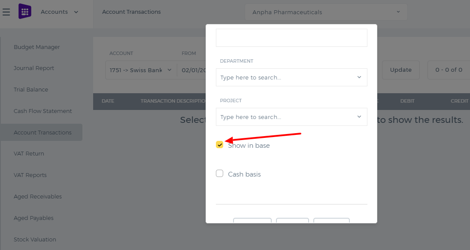Click the Update button
This screenshot has height=250, width=470.
(401, 70)
